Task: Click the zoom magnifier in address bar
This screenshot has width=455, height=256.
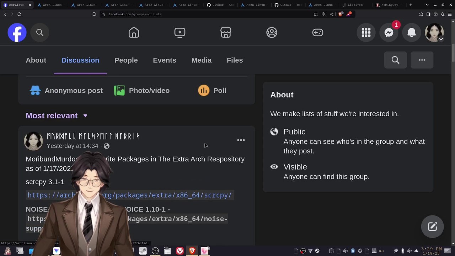Action: [323, 14]
